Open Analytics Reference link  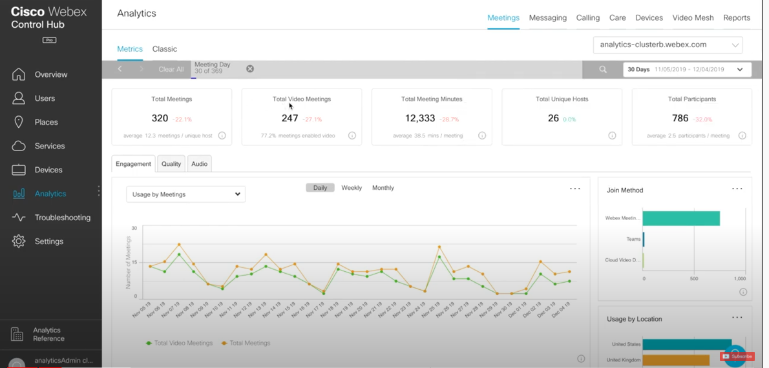point(48,334)
